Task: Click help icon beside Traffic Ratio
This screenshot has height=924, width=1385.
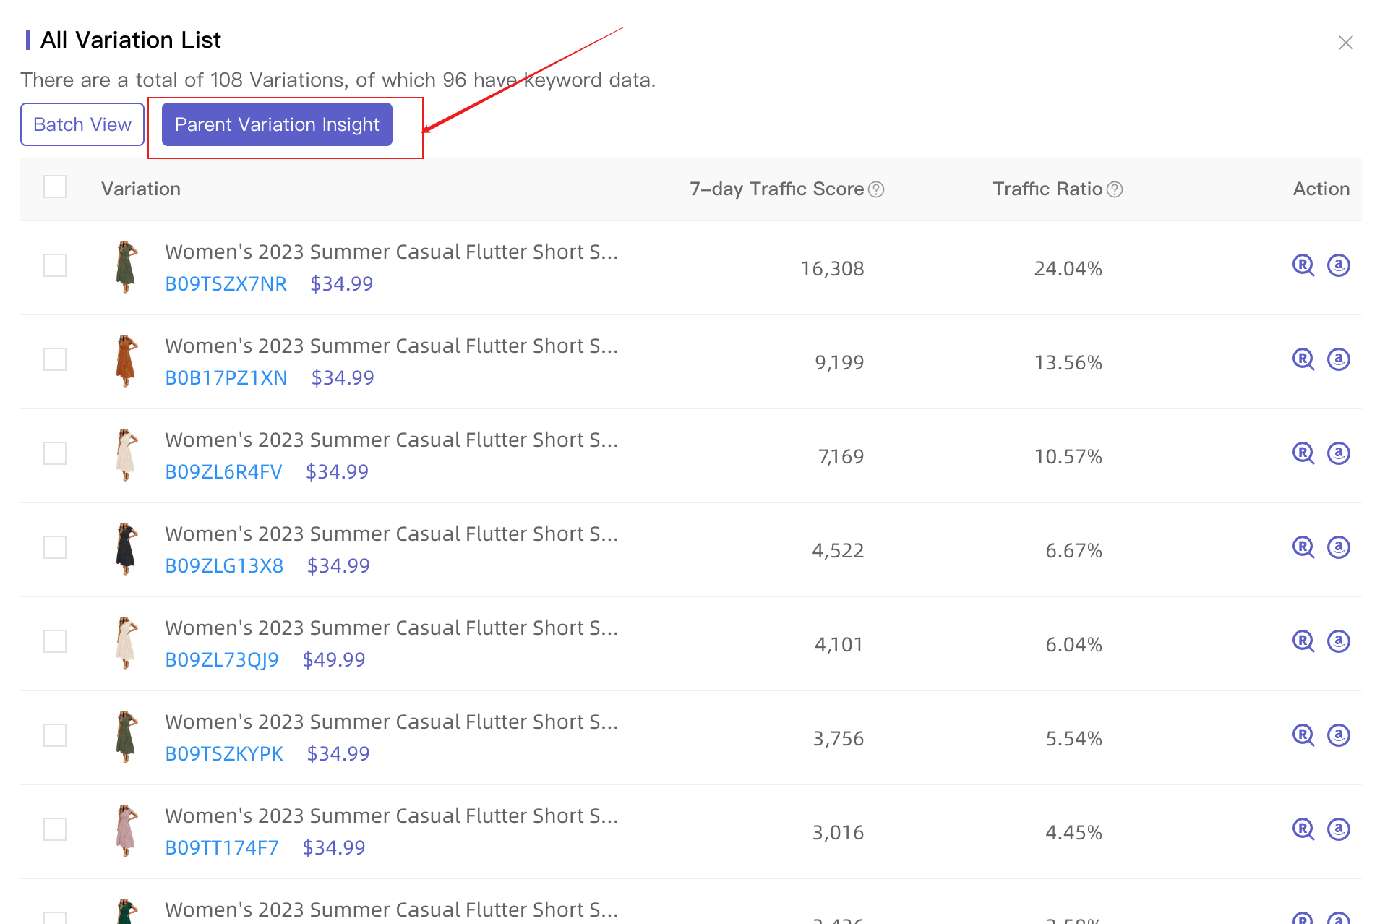Action: coord(1114,189)
